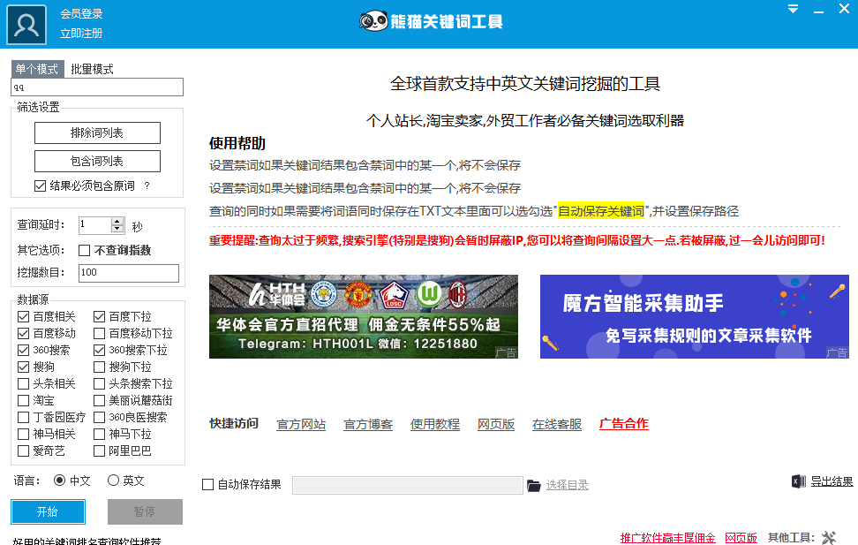
Task: Check 头条相关 data source
Action: 23,383
